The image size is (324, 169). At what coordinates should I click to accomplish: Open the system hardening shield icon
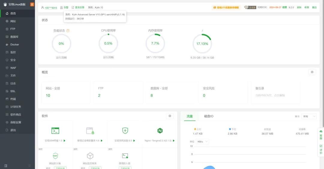point(125,131)
